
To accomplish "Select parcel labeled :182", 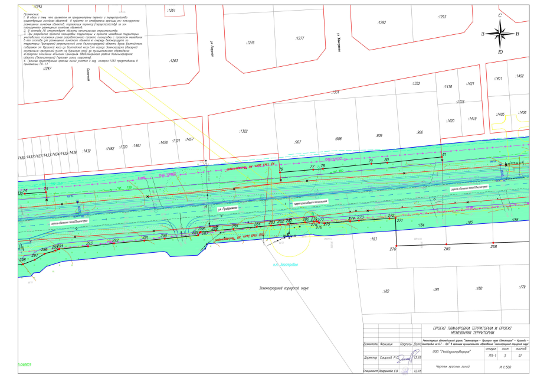I will pos(386,291).
